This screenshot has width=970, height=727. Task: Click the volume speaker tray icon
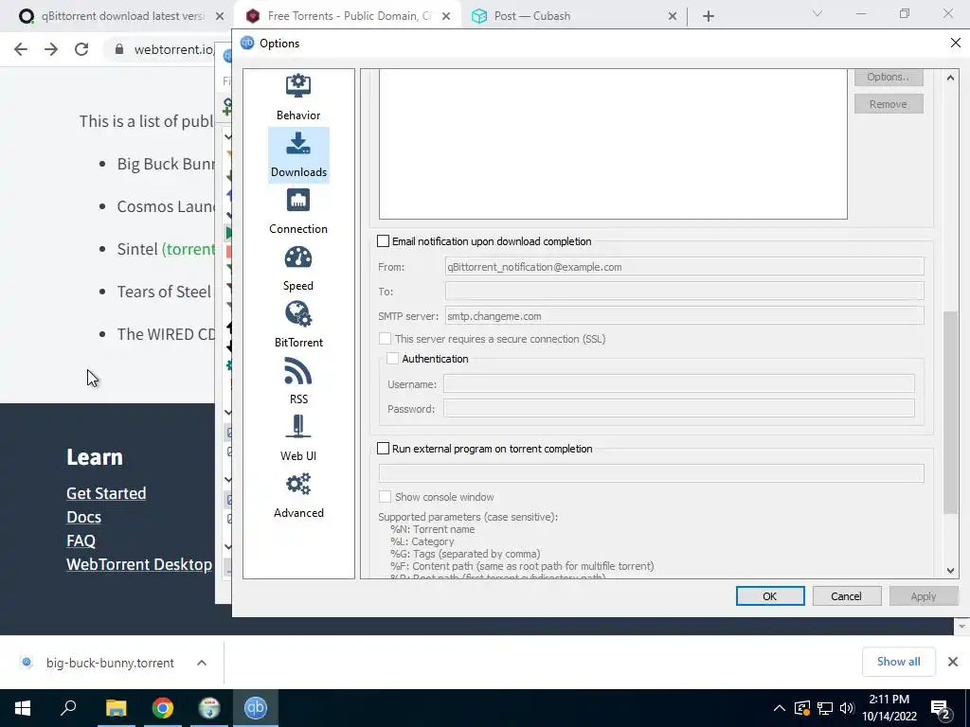click(x=847, y=708)
